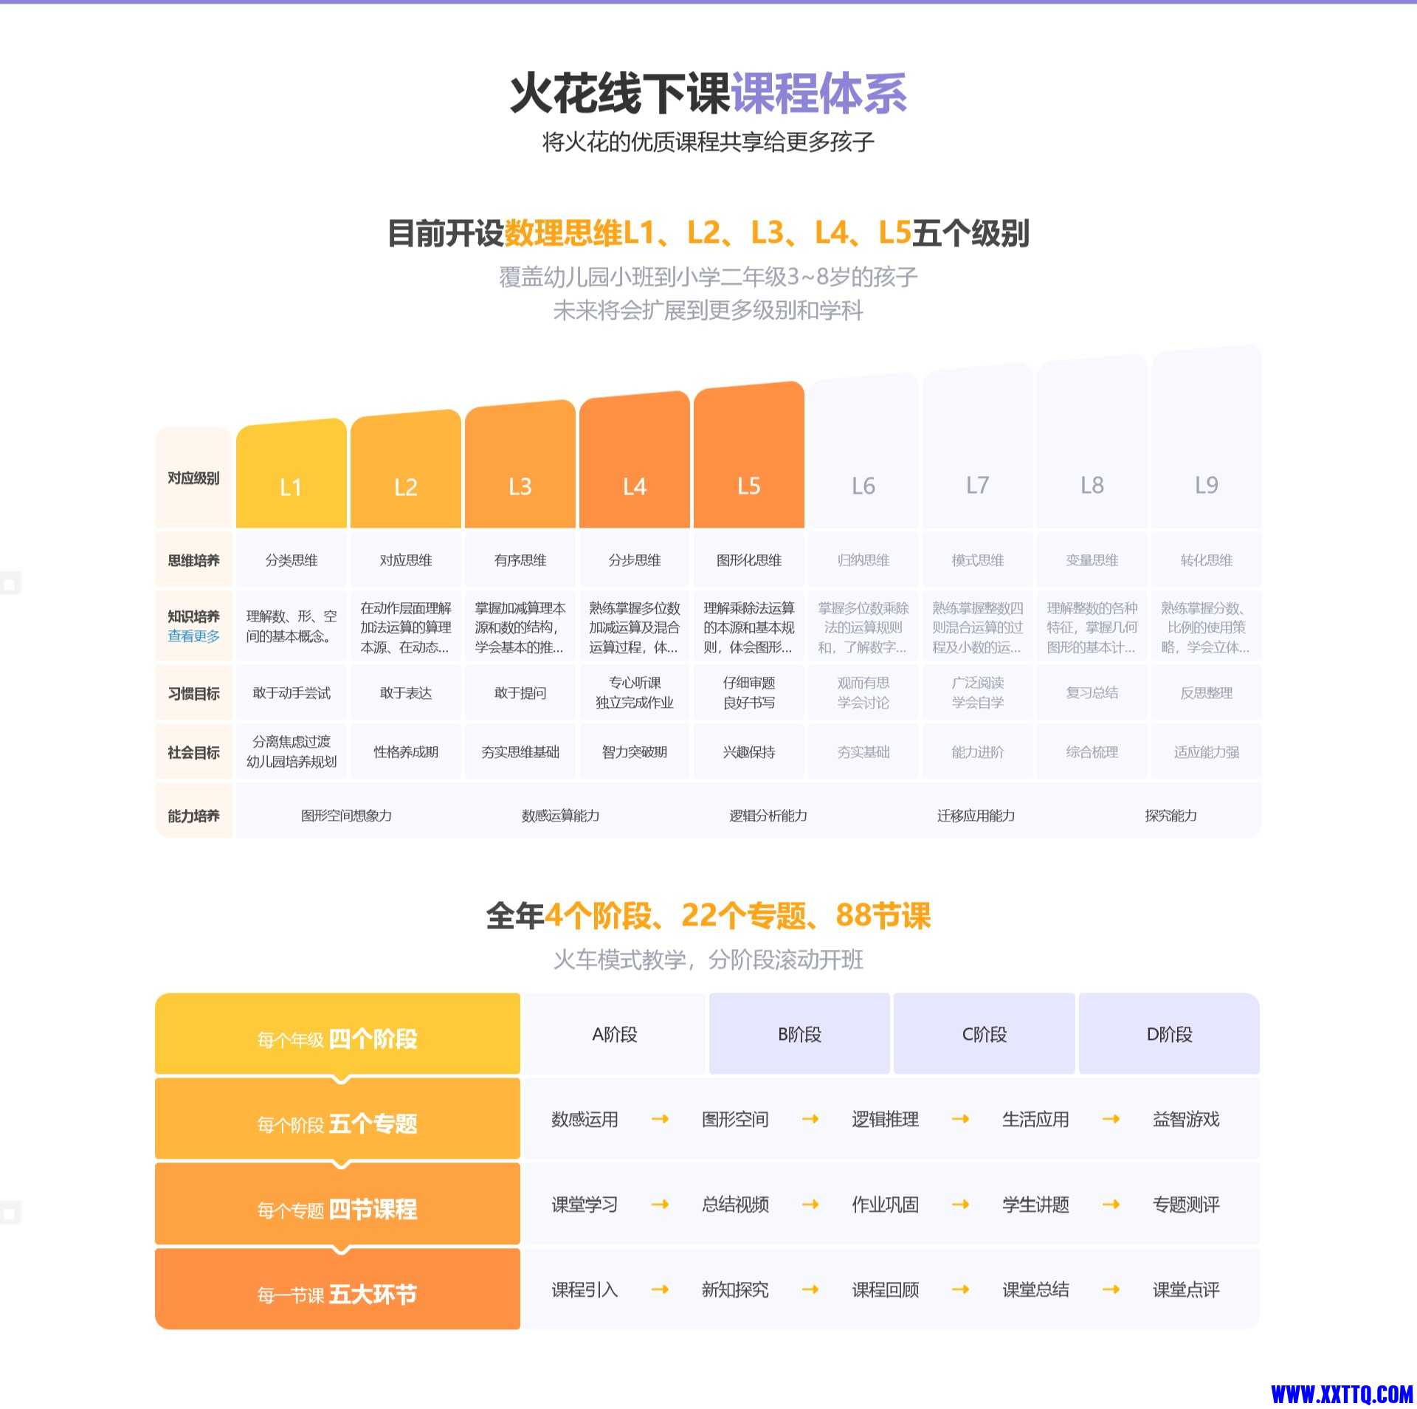This screenshot has height=1409, width=1417.
Task: Click the 每个阶段 五个专题 block
Action: (337, 1119)
